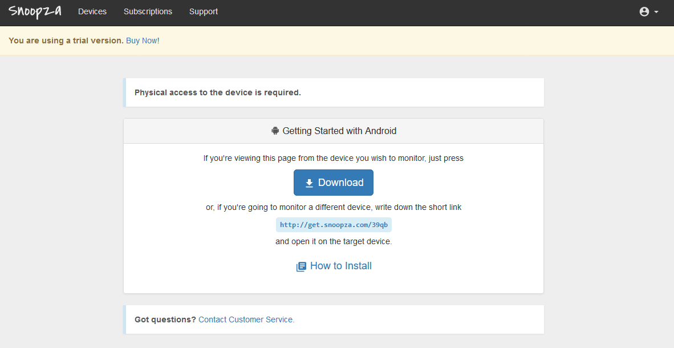Click 'and open it on the target device.' text
Image resolution: width=674 pixels, height=348 pixels.
click(x=334, y=241)
